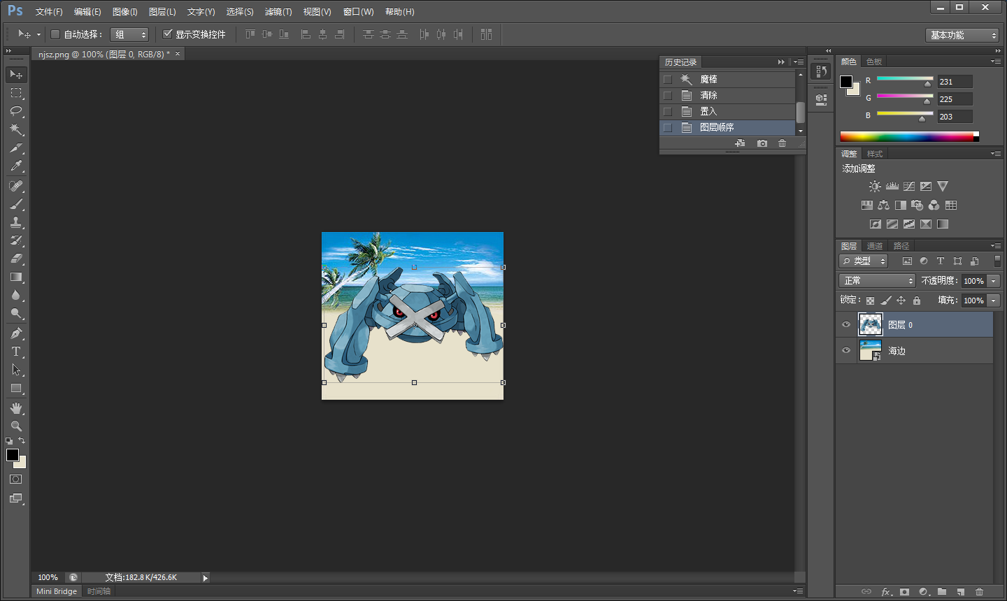1007x601 pixels.
Task: Click the 海边 layer thumbnail
Action: (x=871, y=350)
